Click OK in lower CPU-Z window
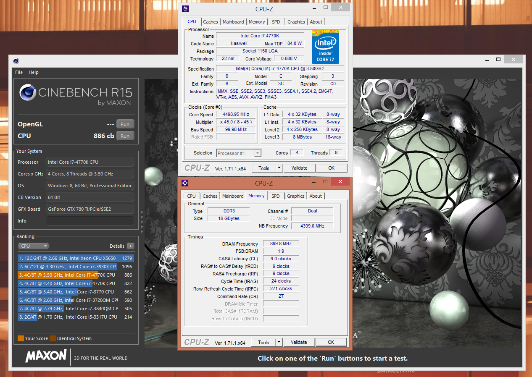532x377 pixels. (x=331, y=342)
